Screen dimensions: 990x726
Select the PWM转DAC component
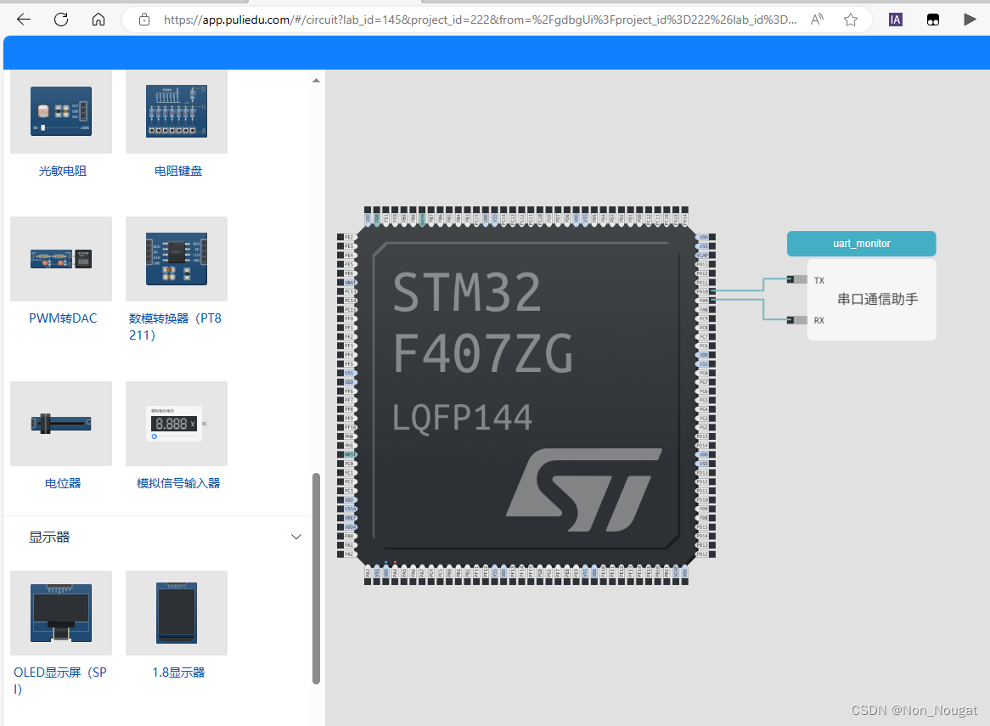[x=60, y=259]
